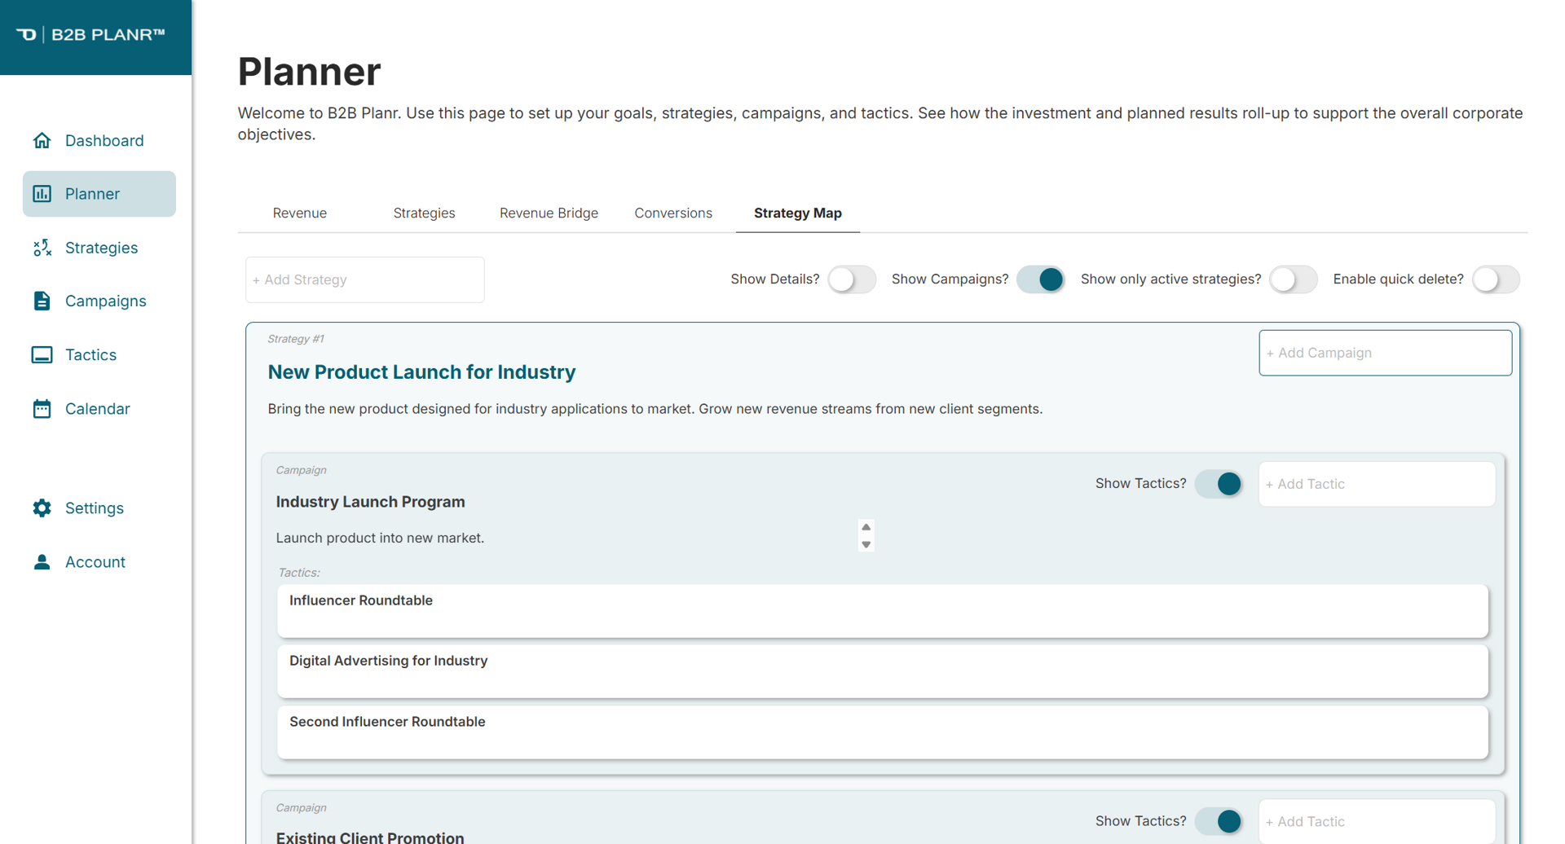Open the Influencer Roundtable tactic
The width and height of the screenshot is (1565, 844).
(x=883, y=611)
